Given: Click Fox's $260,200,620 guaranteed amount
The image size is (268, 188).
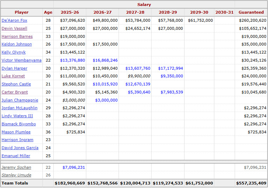Looking at the screenshot, I should coord(253,20).
